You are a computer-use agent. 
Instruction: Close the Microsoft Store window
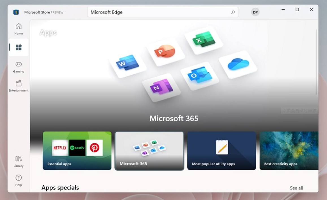(311, 10)
